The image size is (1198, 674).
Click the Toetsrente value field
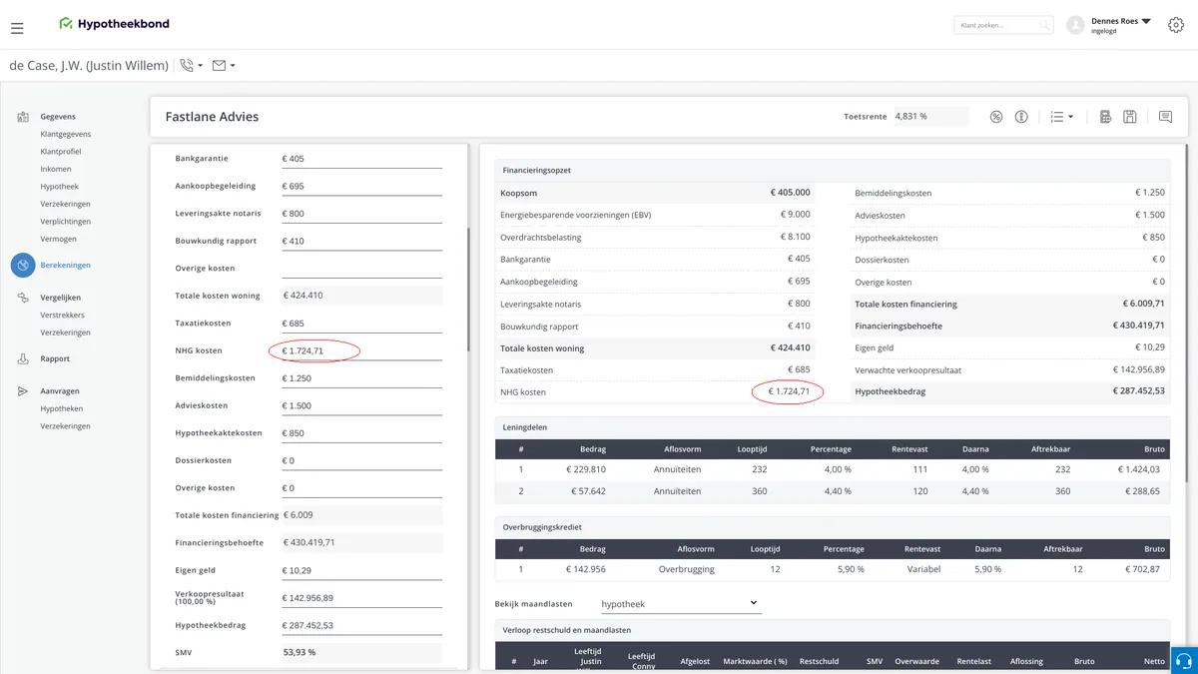[x=931, y=117]
